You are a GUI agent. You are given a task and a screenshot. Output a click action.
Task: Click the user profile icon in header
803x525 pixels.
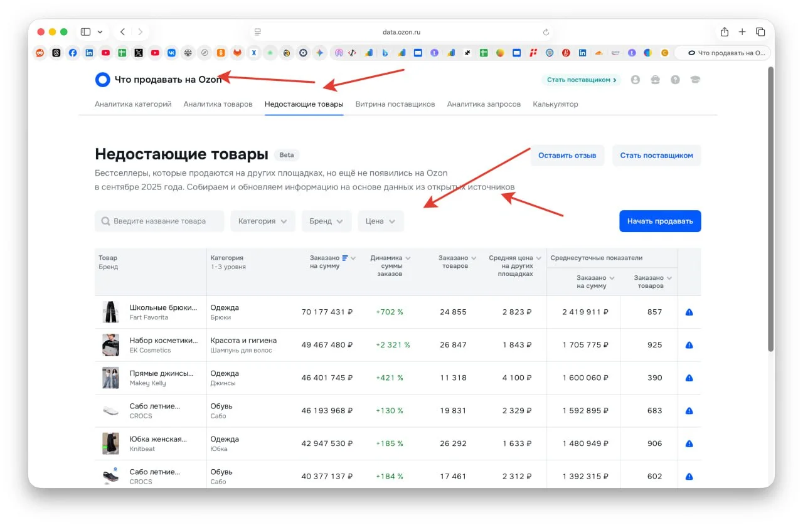click(635, 80)
